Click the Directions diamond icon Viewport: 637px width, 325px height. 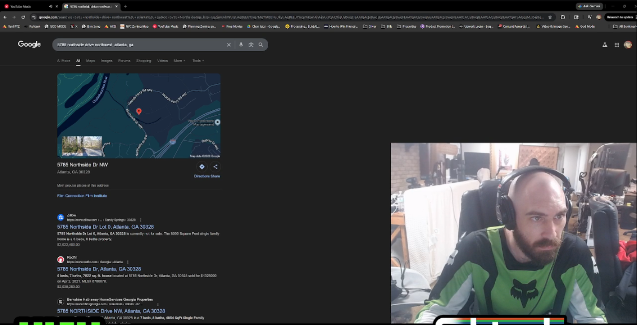(x=202, y=167)
